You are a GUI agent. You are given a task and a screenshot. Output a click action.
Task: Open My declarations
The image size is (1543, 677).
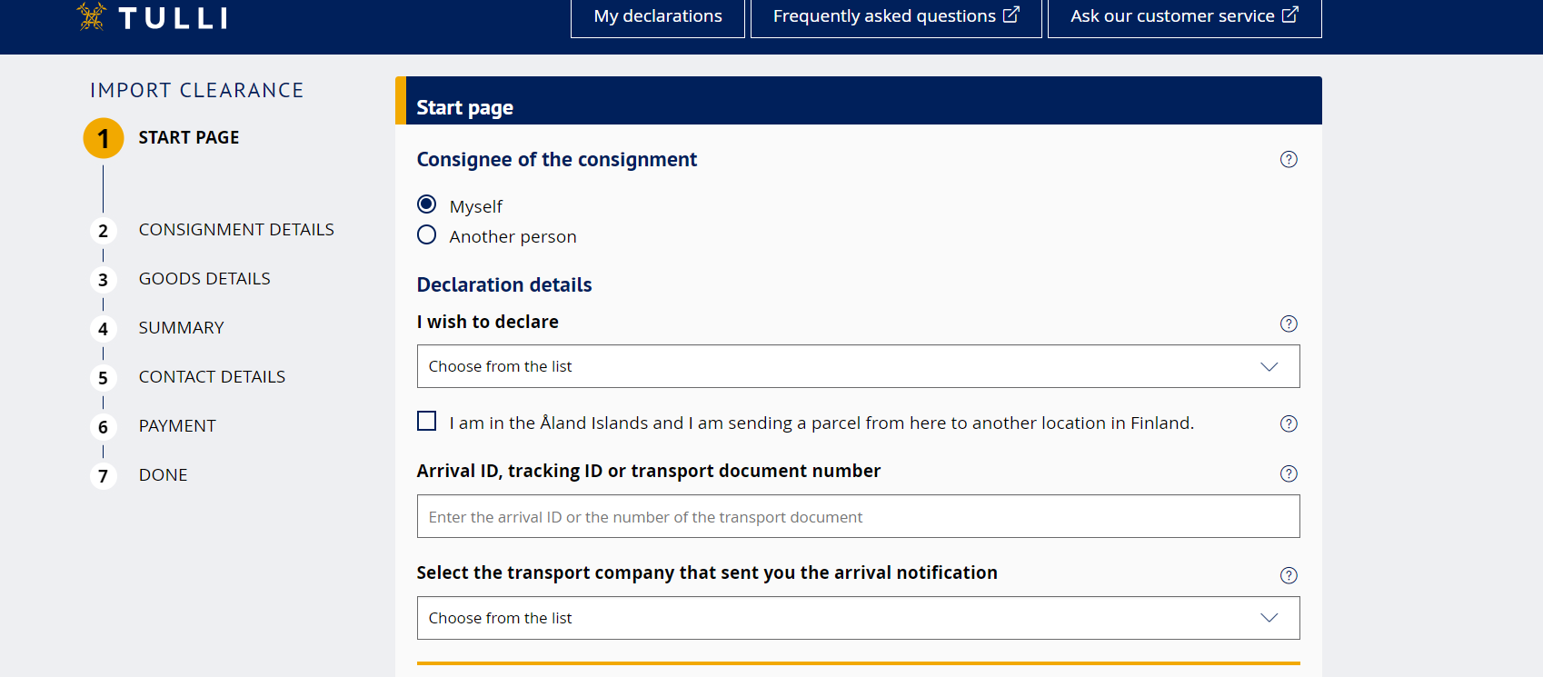tap(658, 16)
